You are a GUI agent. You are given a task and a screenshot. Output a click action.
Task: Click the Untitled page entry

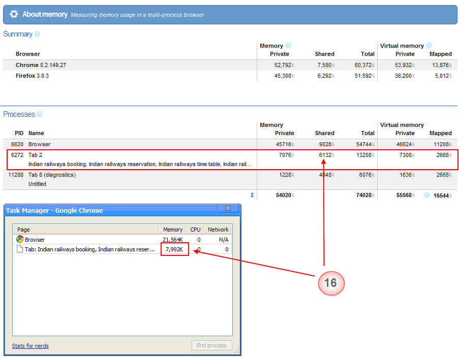tap(37, 184)
